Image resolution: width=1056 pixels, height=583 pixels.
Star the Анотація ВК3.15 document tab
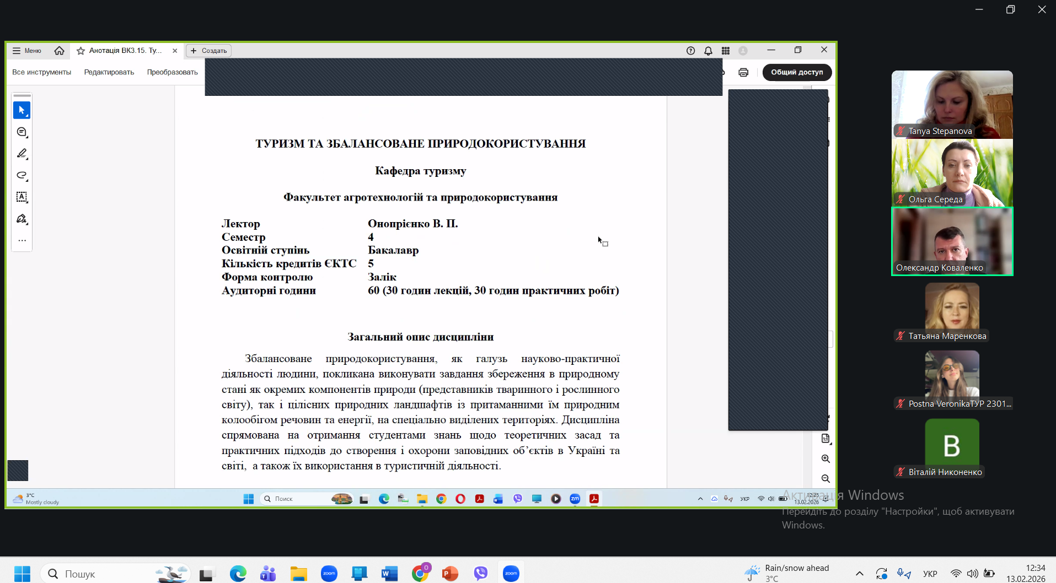coord(81,51)
